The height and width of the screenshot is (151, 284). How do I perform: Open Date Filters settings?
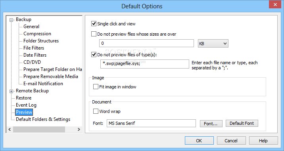point(35,55)
